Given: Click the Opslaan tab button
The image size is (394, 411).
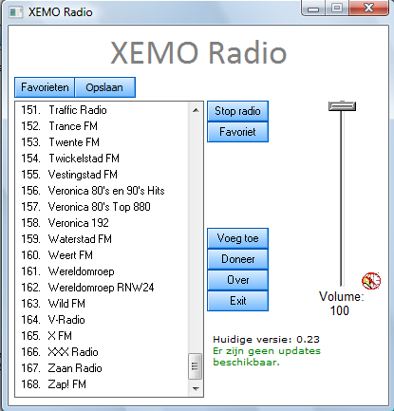Looking at the screenshot, I should coord(104,87).
